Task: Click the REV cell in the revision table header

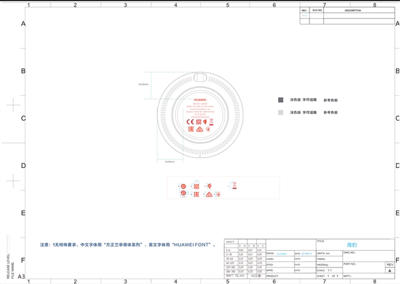Action: (x=304, y=11)
